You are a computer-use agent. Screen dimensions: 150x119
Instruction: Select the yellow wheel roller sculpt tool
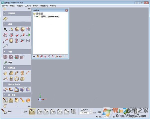click(x=22, y=100)
